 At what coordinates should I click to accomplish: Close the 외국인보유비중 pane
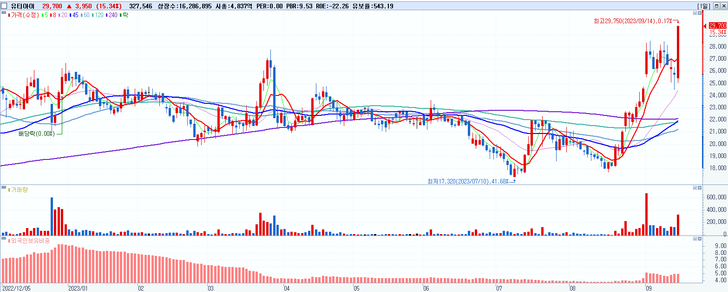700,239
